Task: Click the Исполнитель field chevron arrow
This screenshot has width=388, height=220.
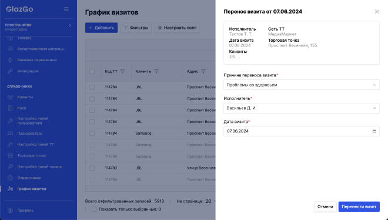Action: 374,108
